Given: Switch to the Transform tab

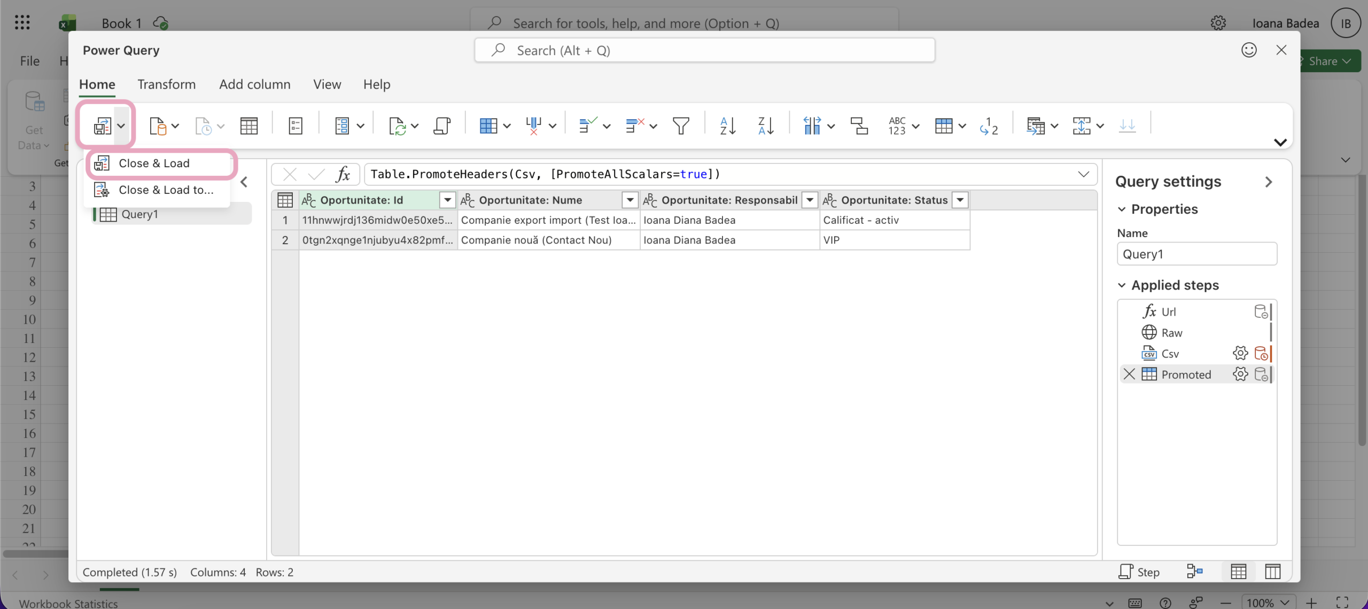Looking at the screenshot, I should pyautogui.click(x=166, y=84).
